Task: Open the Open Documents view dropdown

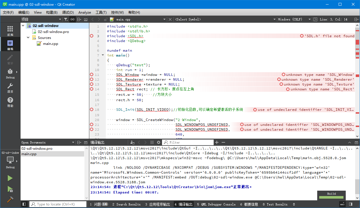Action: point(48,142)
